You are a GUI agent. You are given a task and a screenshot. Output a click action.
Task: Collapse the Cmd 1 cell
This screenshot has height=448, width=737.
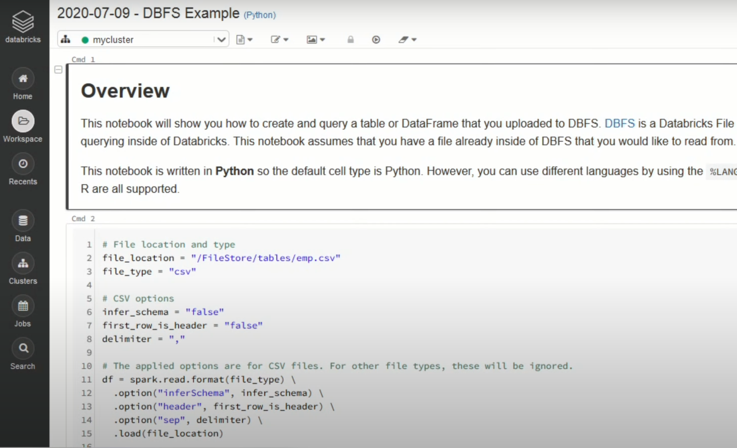coord(58,70)
